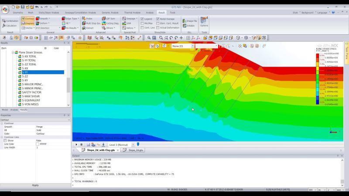Switch to the Slope_2d.gts document tab

pyautogui.click(x=133, y=150)
